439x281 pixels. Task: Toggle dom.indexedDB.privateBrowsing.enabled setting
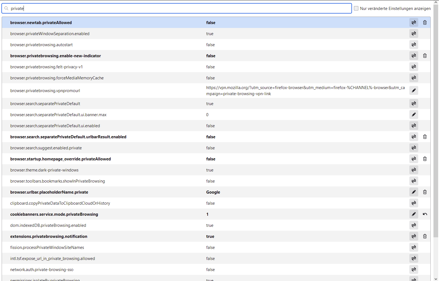tap(414, 225)
